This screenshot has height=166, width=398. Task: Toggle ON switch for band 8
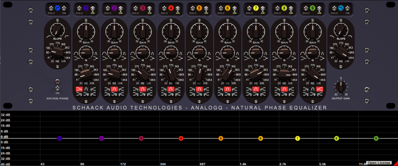[291, 8]
